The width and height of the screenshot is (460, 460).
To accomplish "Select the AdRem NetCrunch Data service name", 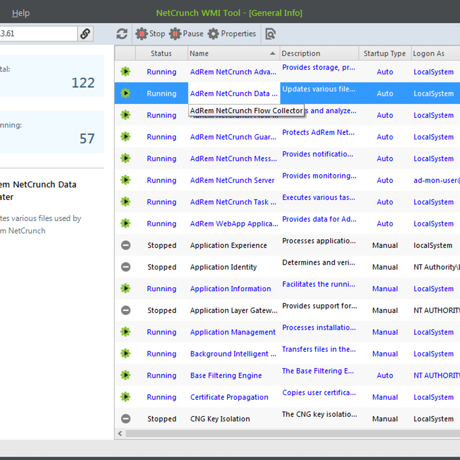I will 234,94.
